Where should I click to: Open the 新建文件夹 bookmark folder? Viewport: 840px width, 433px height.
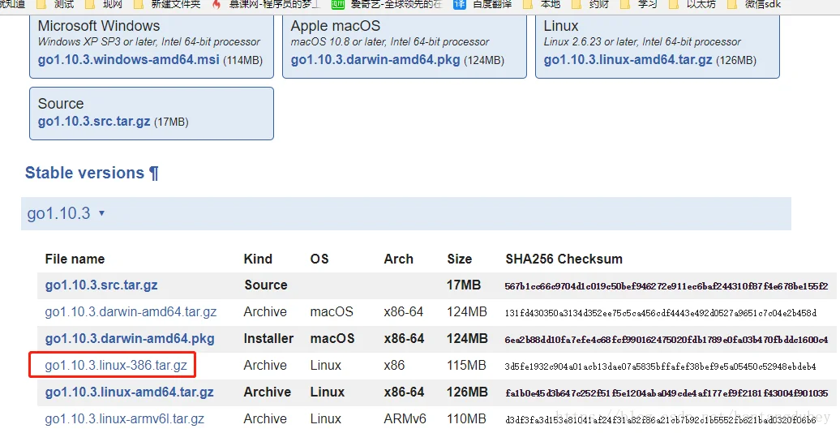(x=166, y=4)
